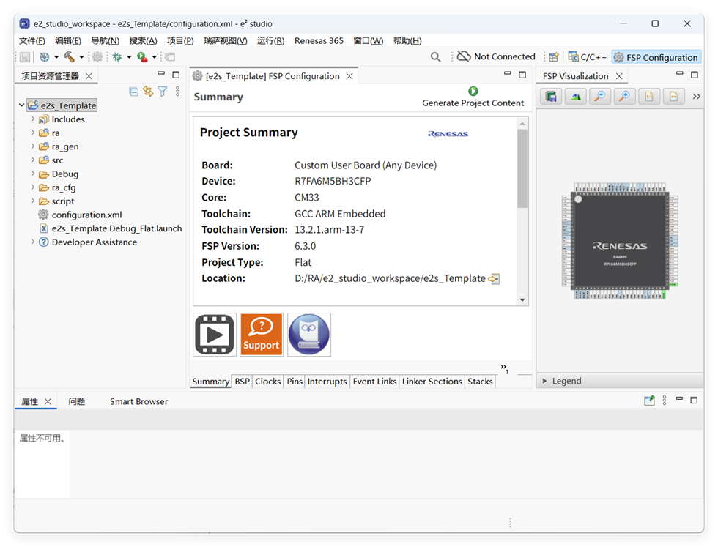718x547 pixels.
Task: Click the fit-to-width icon in FSP Visualization
Action: [x=673, y=96]
